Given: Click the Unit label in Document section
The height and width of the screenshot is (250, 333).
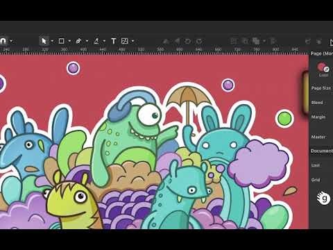Looking at the screenshot, I should tap(316, 165).
